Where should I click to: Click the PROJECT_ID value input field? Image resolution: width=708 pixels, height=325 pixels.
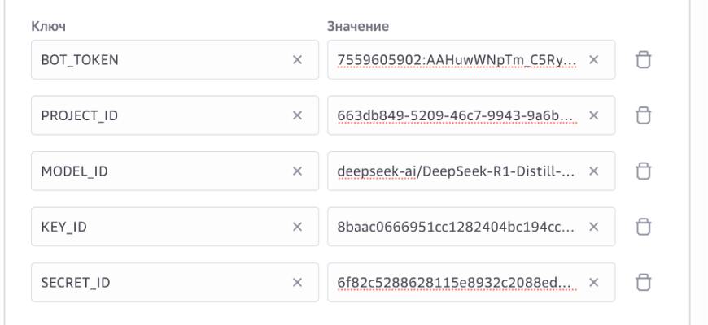pyautogui.click(x=456, y=115)
